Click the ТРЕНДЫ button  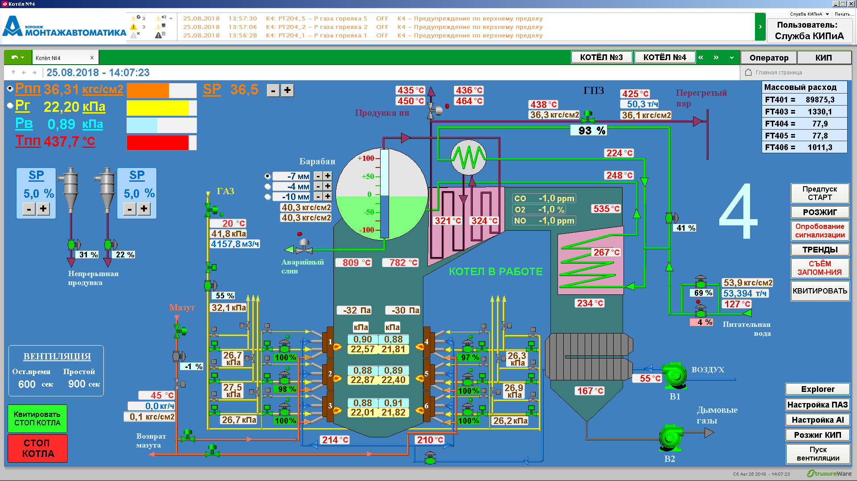coord(820,249)
